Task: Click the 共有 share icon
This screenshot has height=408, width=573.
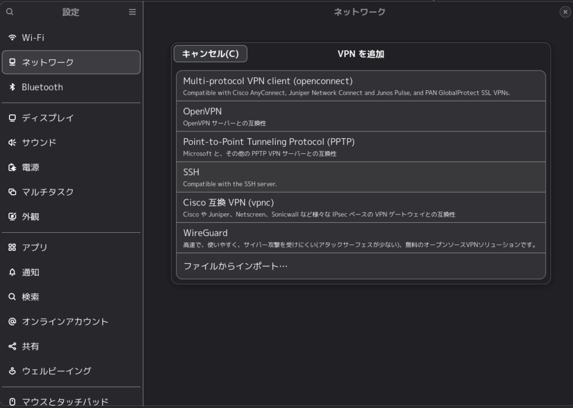Action: 12,346
